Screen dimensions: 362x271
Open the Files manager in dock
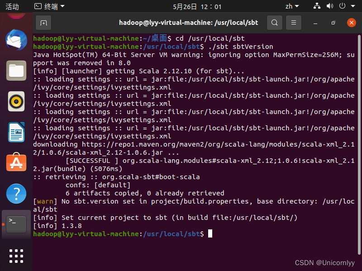pos(16,71)
